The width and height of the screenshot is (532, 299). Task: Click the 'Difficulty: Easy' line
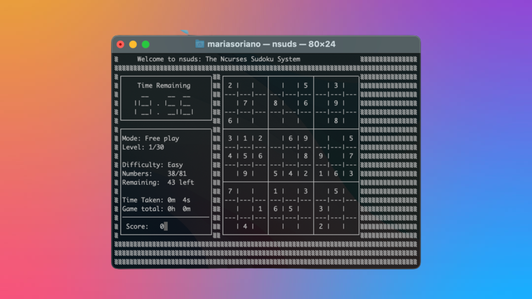[153, 165]
